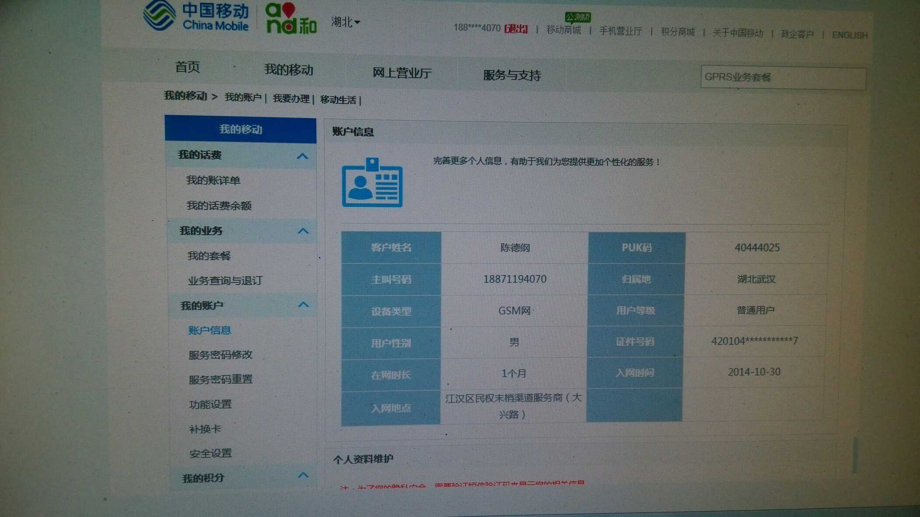
Task: Click the green 'and 和' brand logo
Action: pos(291,19)
